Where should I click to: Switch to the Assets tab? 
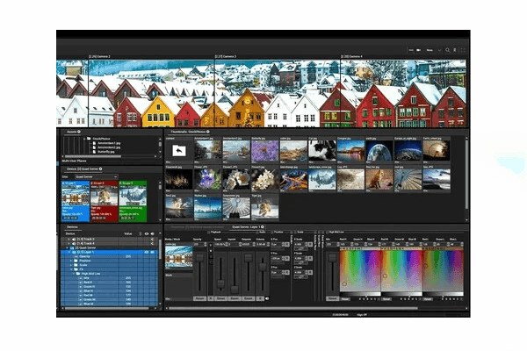72,132
